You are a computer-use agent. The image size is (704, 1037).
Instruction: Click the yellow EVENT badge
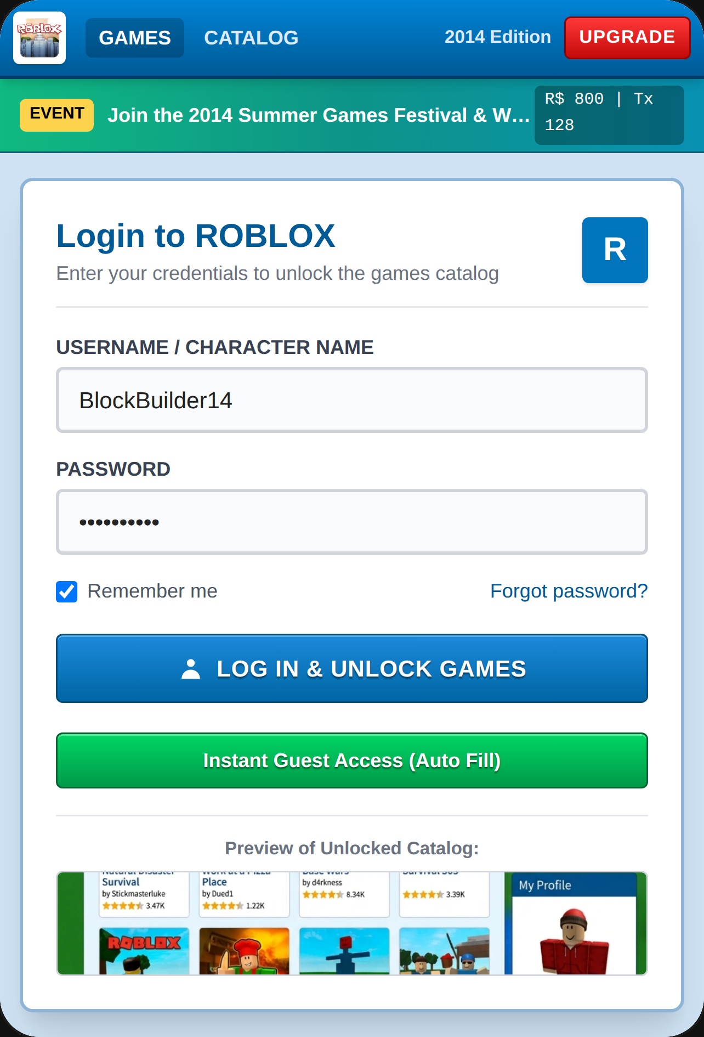pyautogui.click(x=56, y=115)
